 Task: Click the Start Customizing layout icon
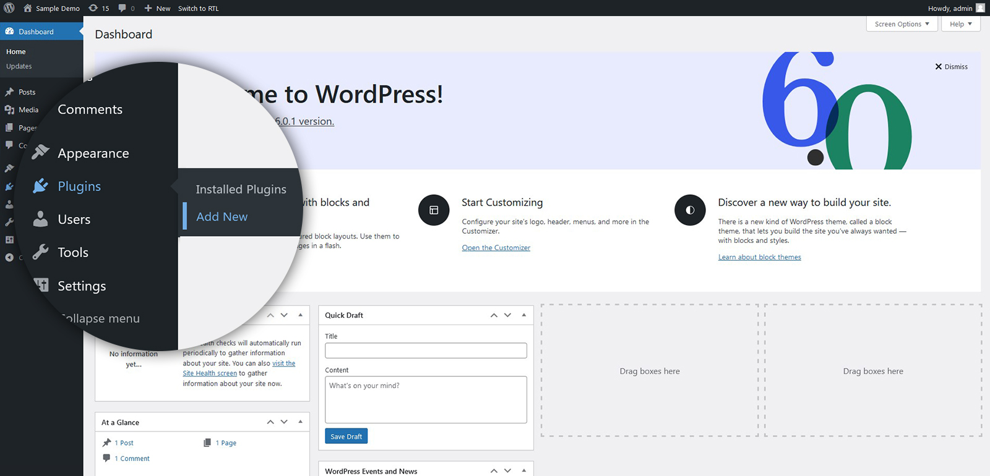pos(434,210)
